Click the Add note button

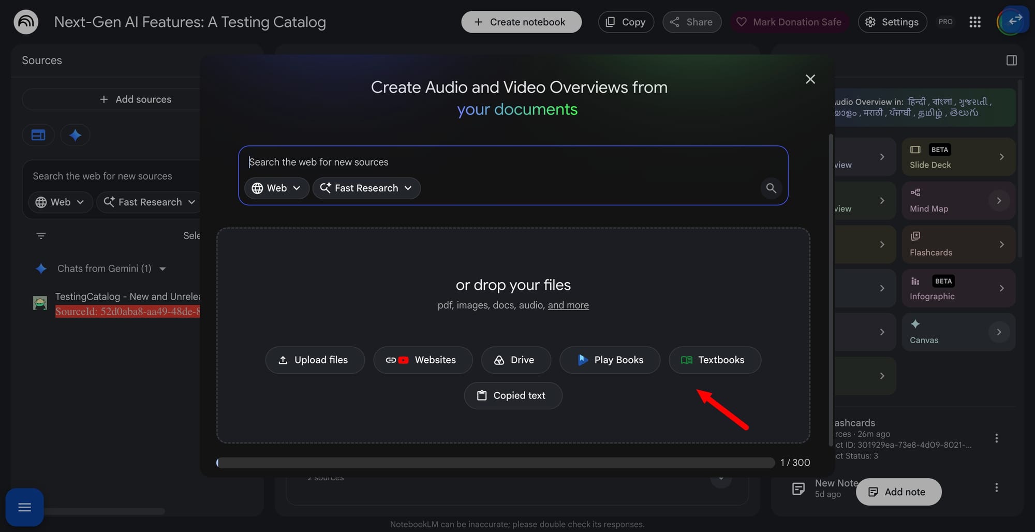[898, 492]
